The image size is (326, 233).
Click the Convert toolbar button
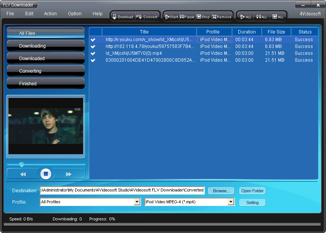pos(147,17)
